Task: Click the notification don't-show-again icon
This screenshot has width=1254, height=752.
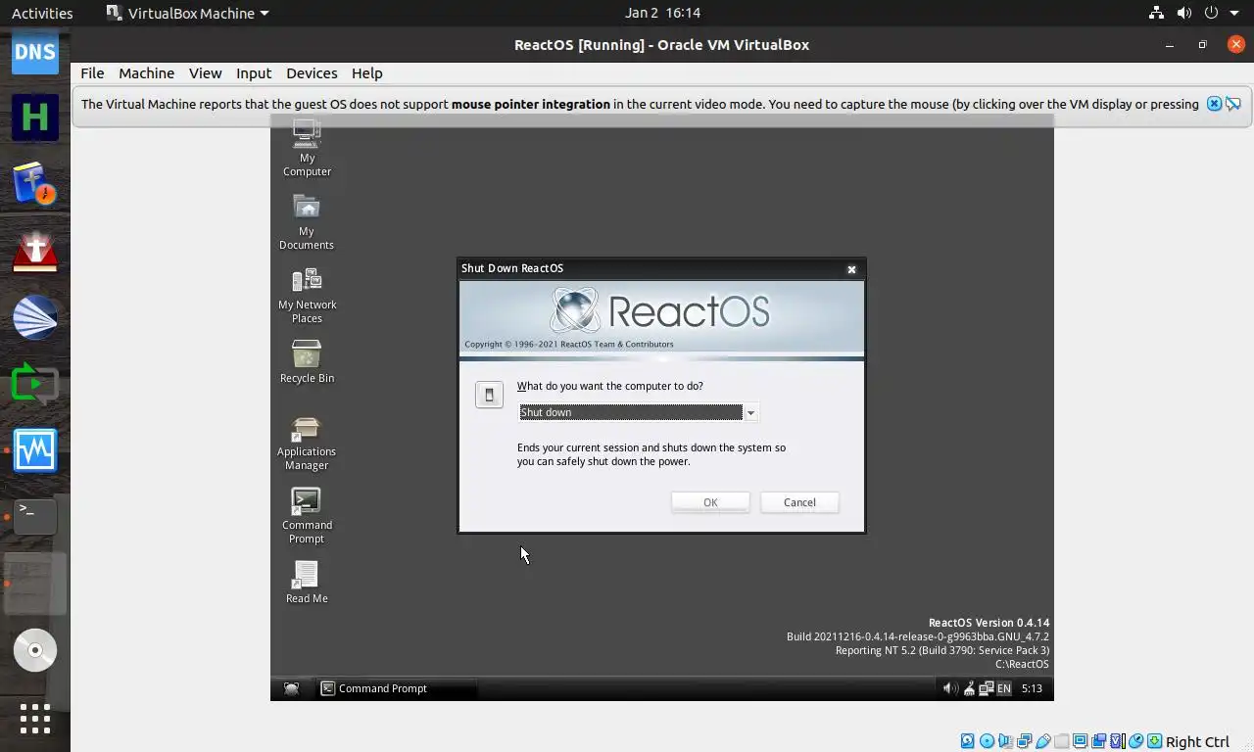Action: (x=1233, y=104)
